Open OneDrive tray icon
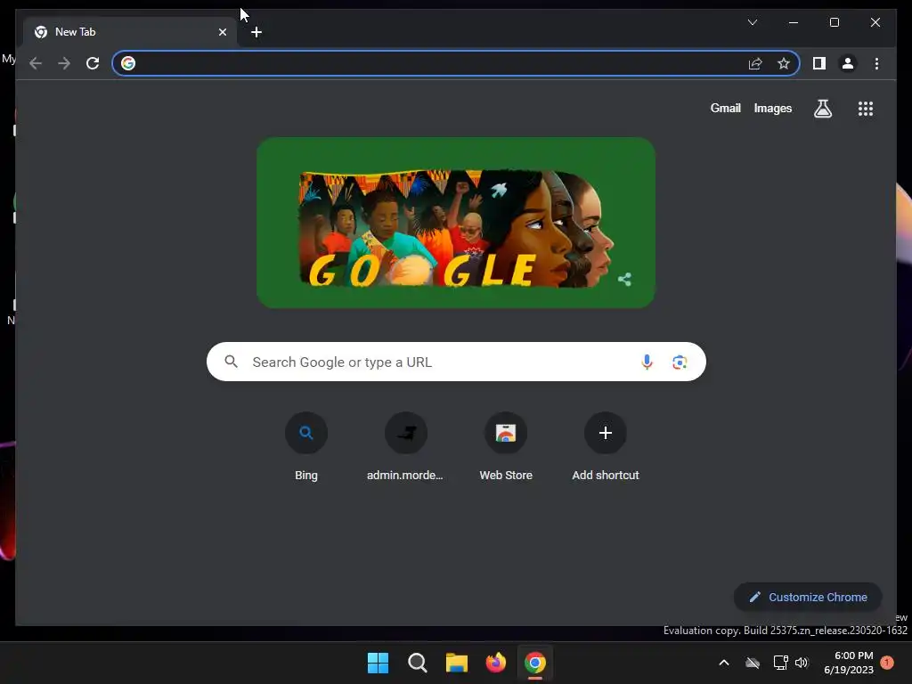 (x=753, y=663)
